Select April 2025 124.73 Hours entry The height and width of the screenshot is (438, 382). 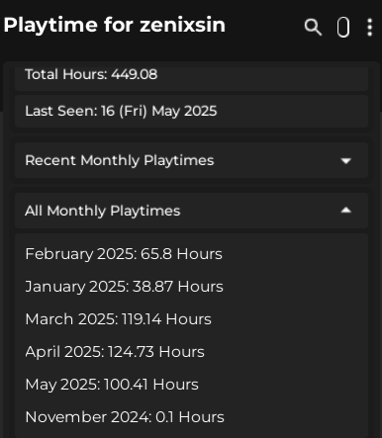click(x=115, y=352)
